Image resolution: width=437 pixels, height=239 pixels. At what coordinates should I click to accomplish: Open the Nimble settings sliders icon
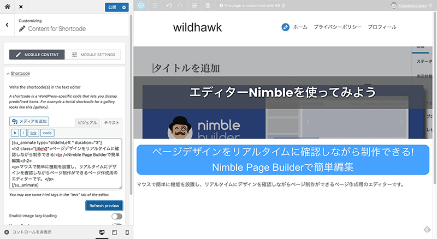click(x=195, y=5)
